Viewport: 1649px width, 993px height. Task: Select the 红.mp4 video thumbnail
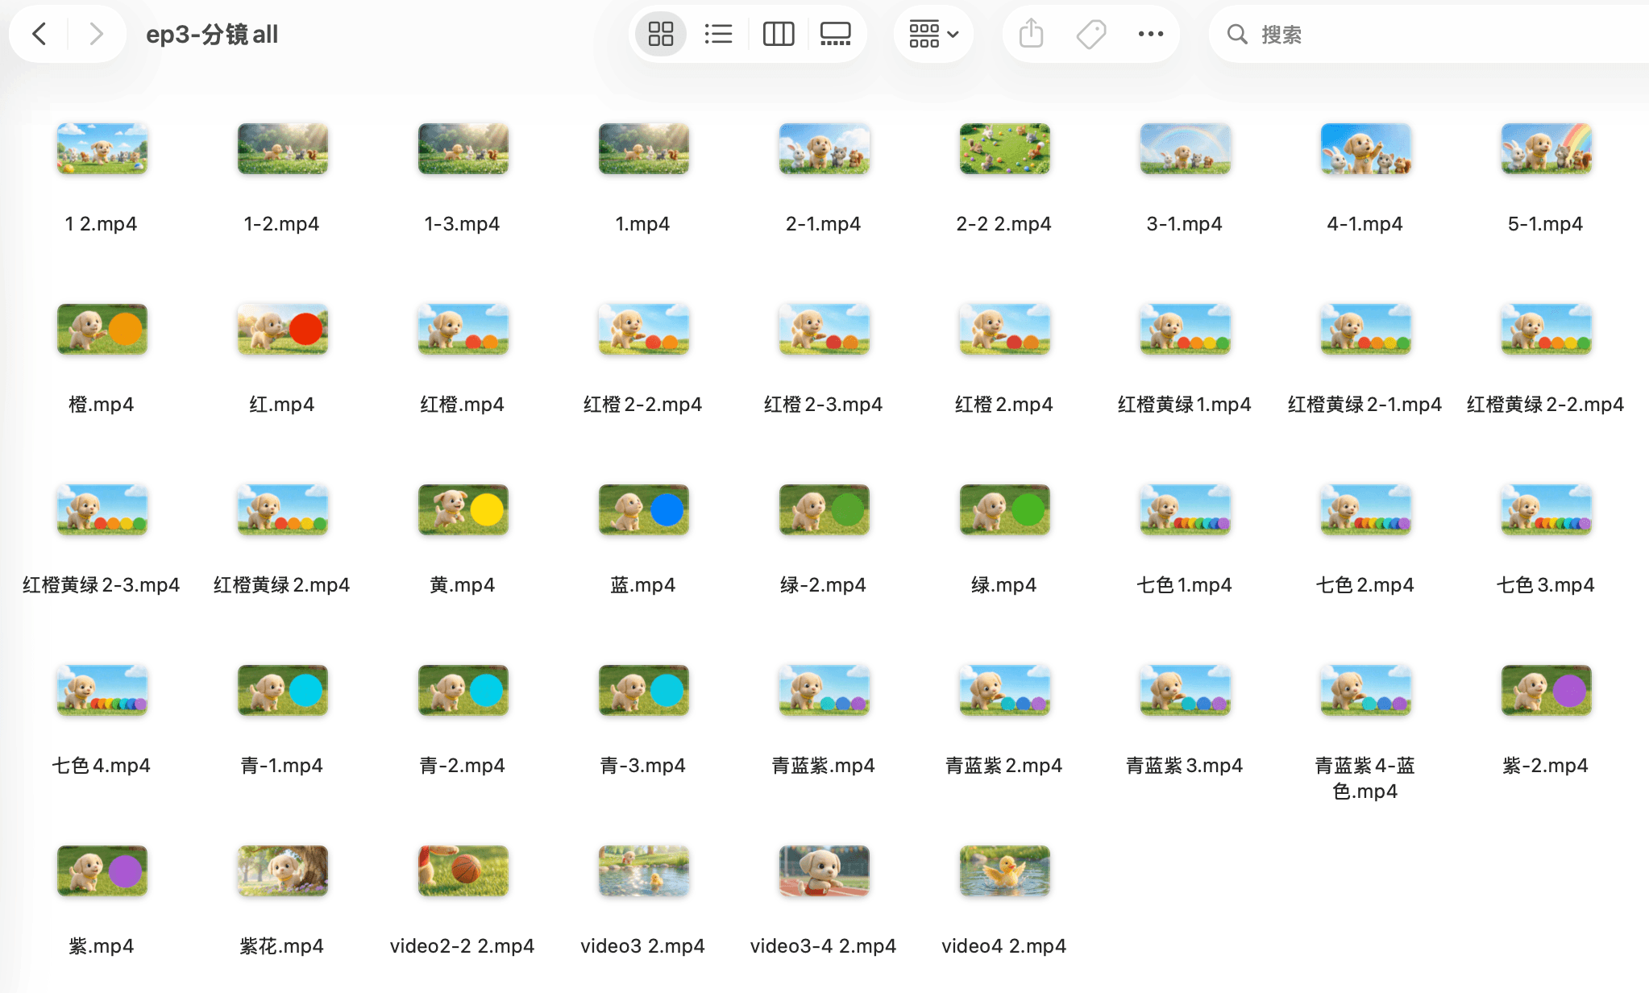pyautogui.click(x=282, y=330)
